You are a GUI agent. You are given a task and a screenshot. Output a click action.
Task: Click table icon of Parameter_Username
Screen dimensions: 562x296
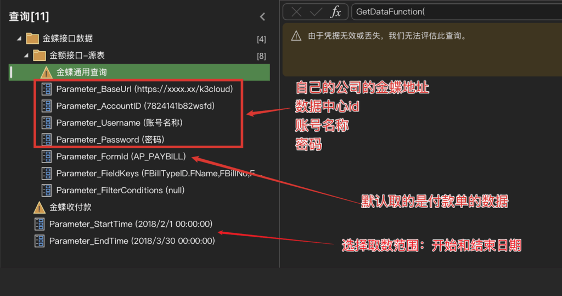(x=47, y=122)
